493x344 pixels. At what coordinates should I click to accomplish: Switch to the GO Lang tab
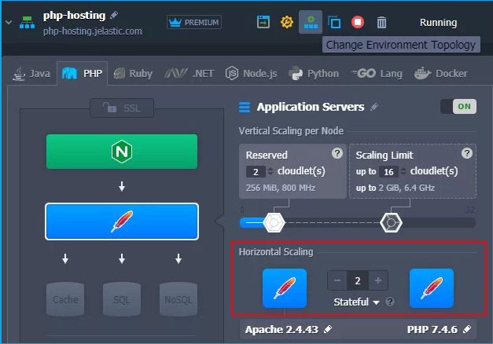click(377, 74)
